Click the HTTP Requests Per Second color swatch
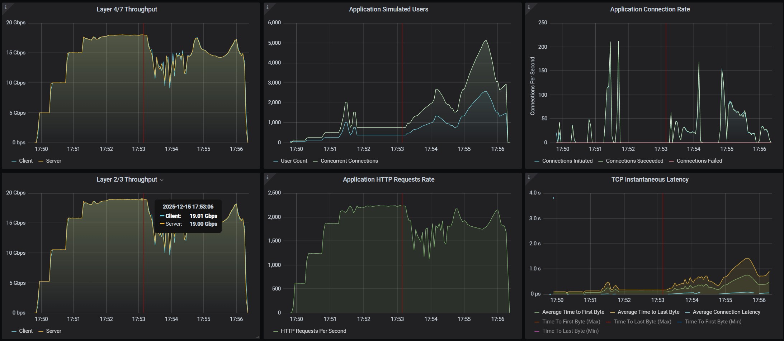 (276, 331)
